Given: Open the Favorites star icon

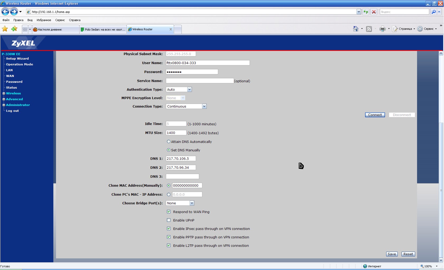Looking at the screenshot, I should click(x=5, y=29).
